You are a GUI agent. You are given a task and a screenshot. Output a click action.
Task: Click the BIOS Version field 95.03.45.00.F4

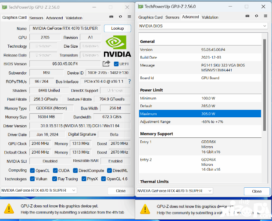click(65, 64)
